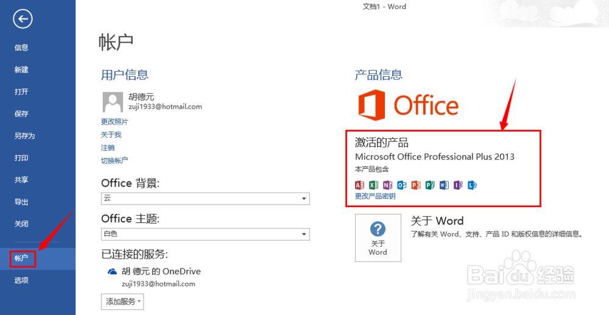Click the zuji1933@hotmail.com address under 胡德元

[x=165, y=107]
